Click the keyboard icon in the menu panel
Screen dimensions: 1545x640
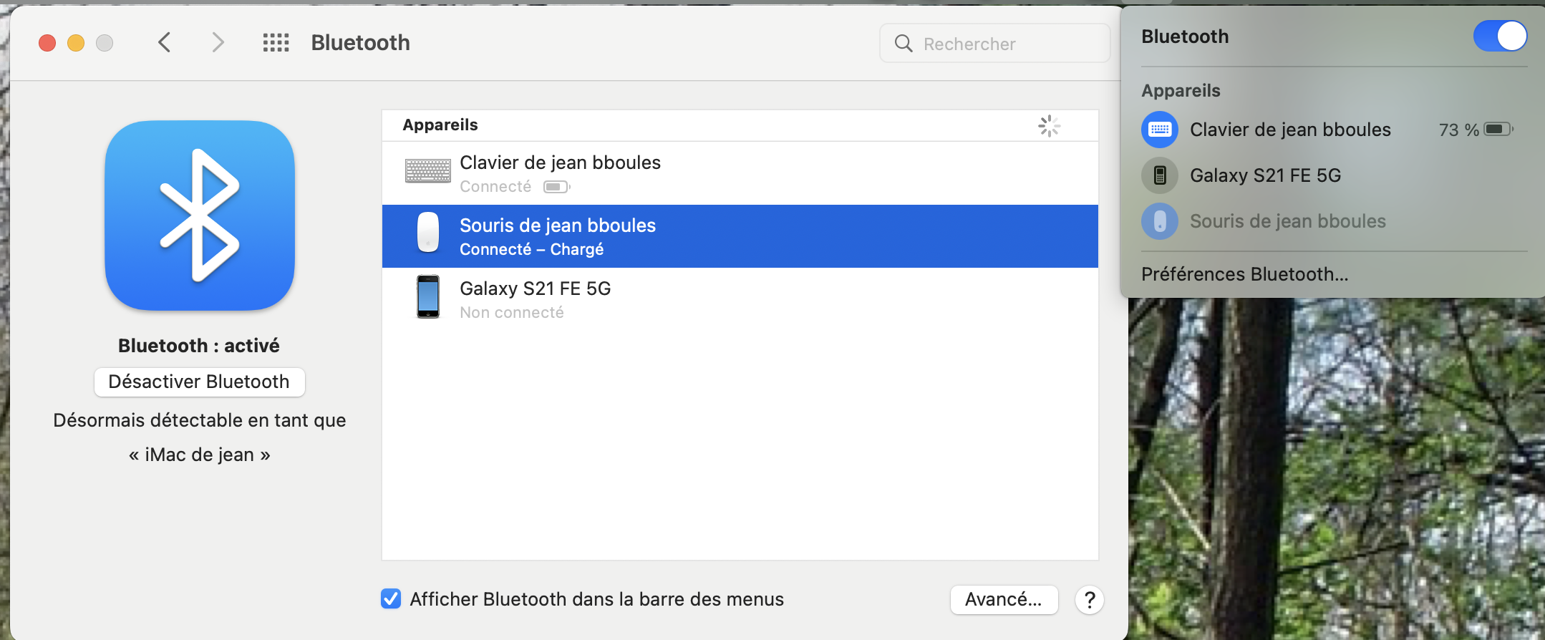[x=1159, y=130]
